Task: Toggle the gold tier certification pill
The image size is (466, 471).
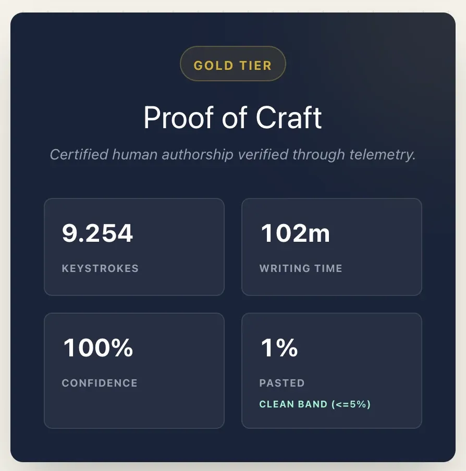Action: tap(232, 64)
